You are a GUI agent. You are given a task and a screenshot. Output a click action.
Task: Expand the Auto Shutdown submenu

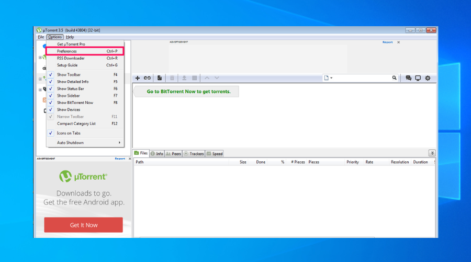tap(85, 143)
